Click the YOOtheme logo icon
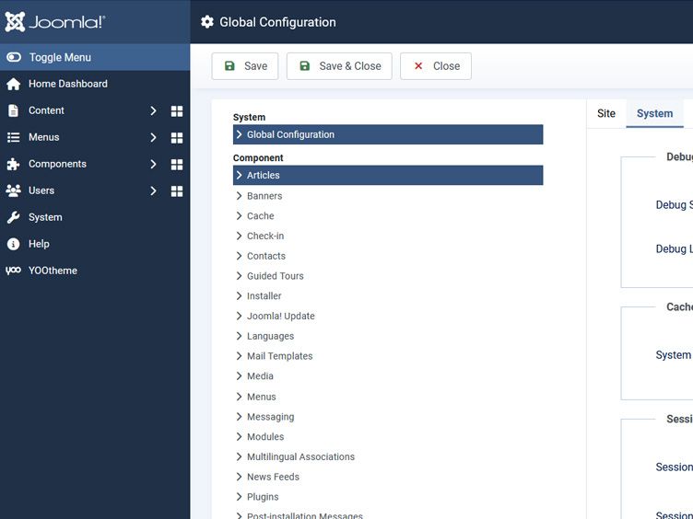The width and height of the screenshot is (693, 519). point(13,271)
